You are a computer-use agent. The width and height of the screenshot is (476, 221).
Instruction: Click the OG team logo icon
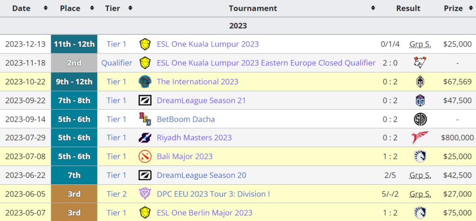point(420,100)
